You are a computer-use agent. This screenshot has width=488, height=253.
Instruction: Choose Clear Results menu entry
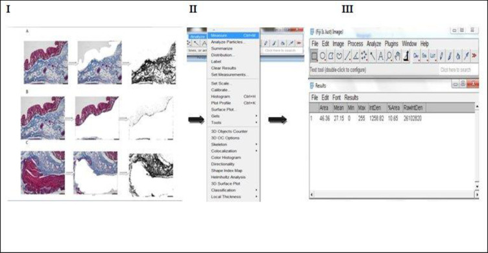(234, 68)
